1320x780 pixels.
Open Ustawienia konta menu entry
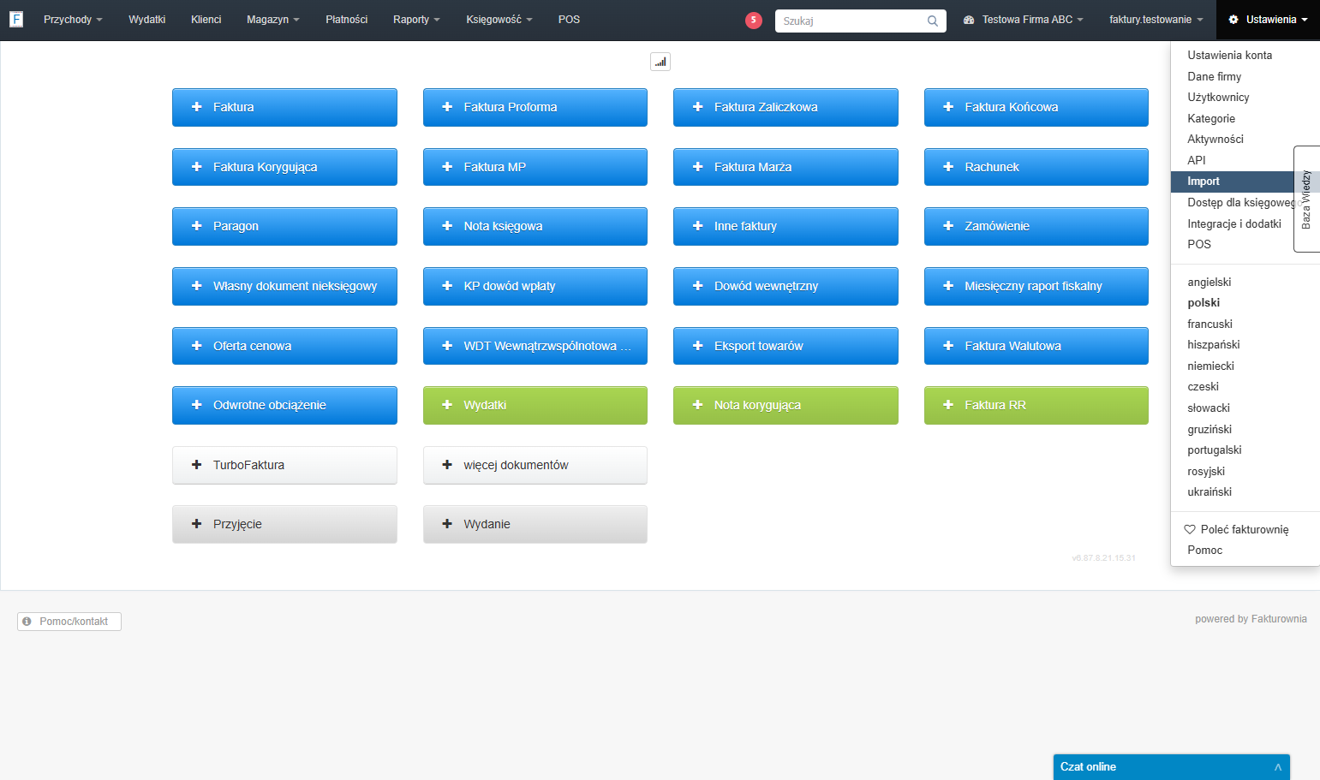coord(1229,55)
